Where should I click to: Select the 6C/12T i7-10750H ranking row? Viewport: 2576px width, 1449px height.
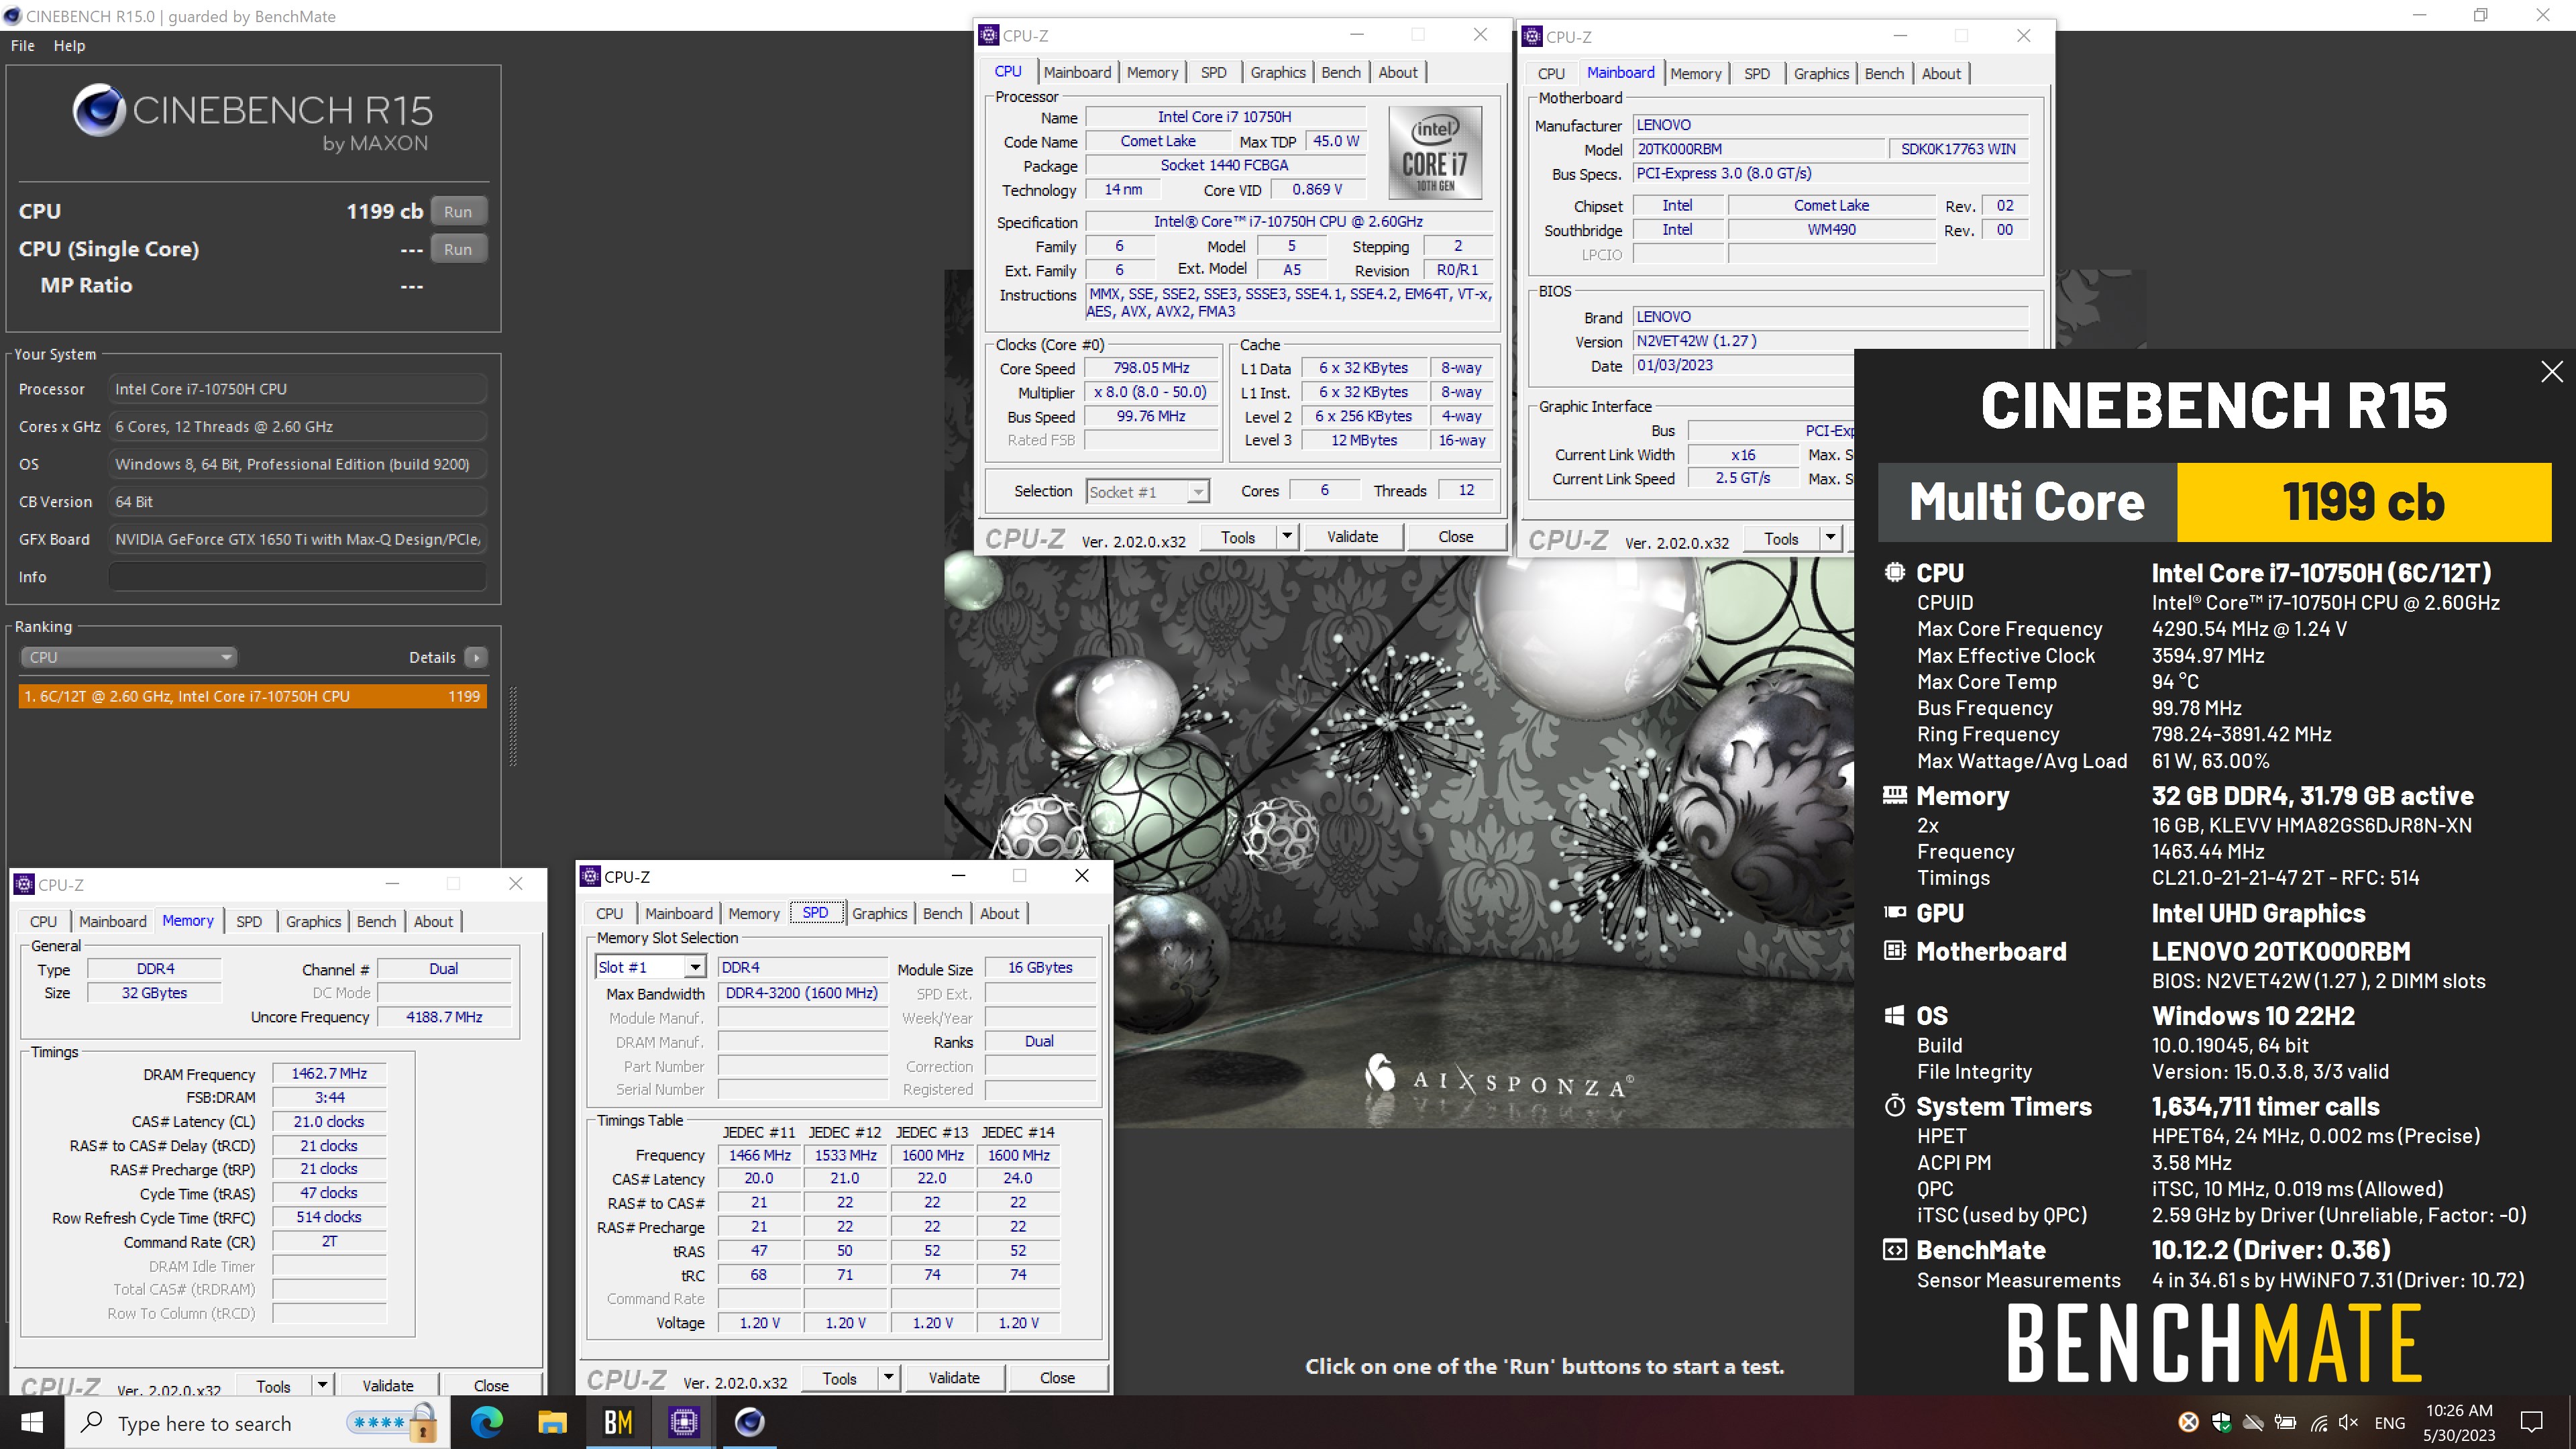click(252, 696)
